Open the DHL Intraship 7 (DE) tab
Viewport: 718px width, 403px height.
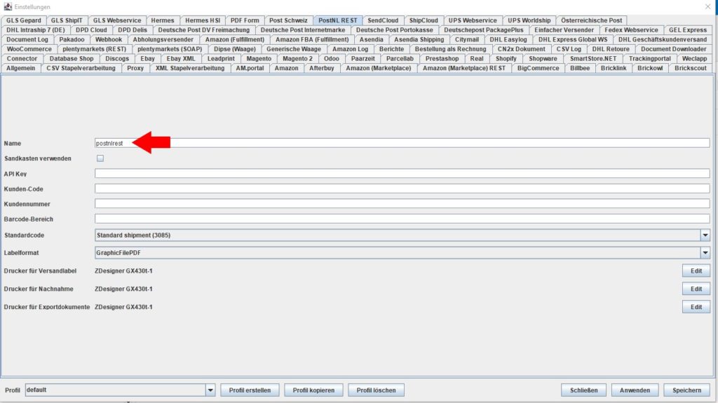(x=35, y=29)
